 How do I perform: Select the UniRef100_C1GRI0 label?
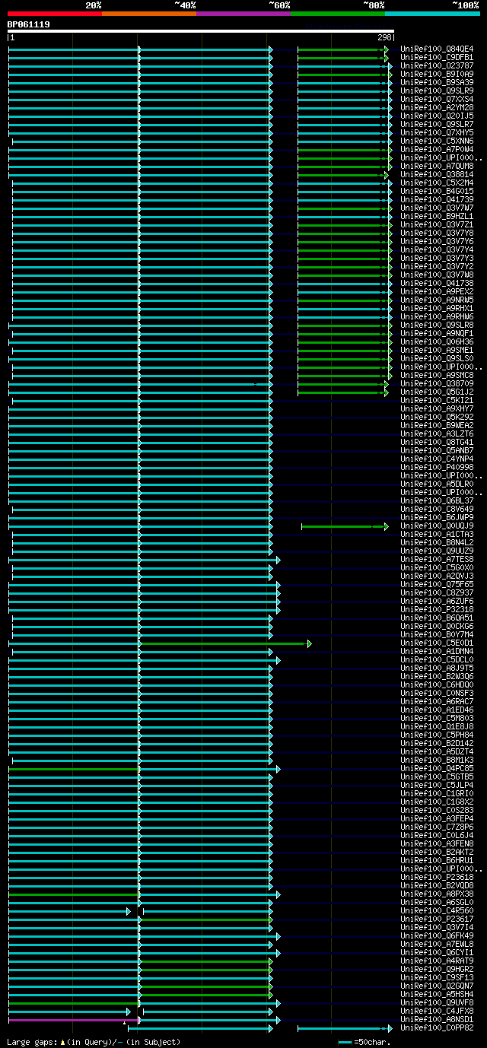tap(437, 793)
